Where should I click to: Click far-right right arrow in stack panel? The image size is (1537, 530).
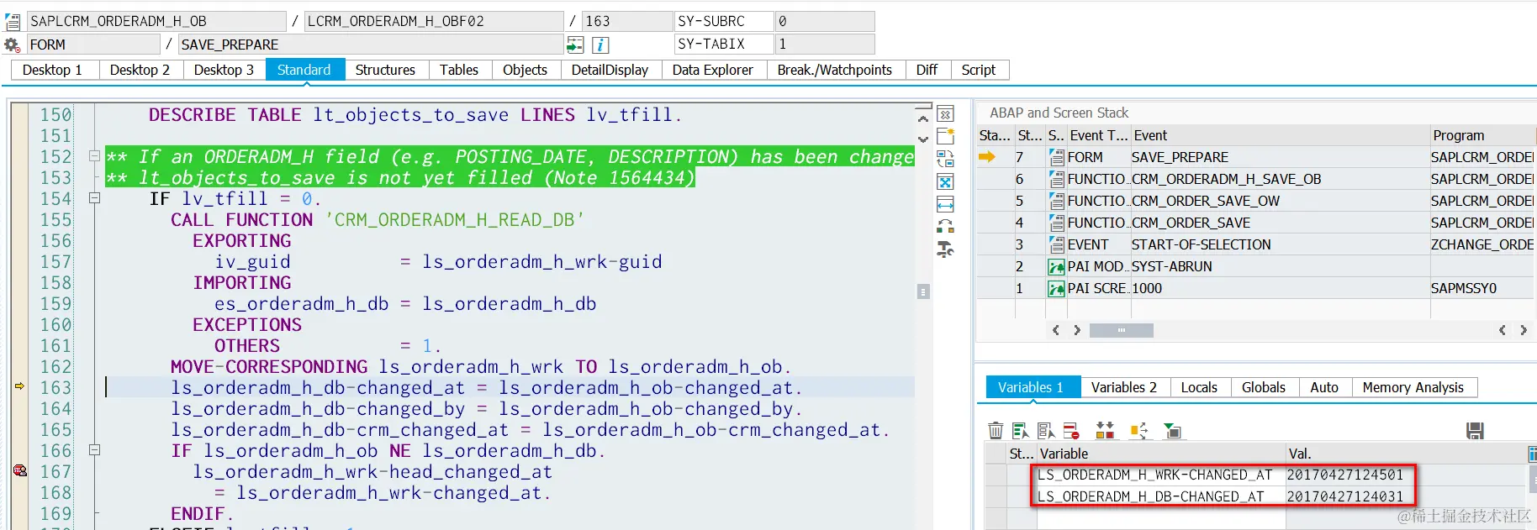[x=1524, y=330]
